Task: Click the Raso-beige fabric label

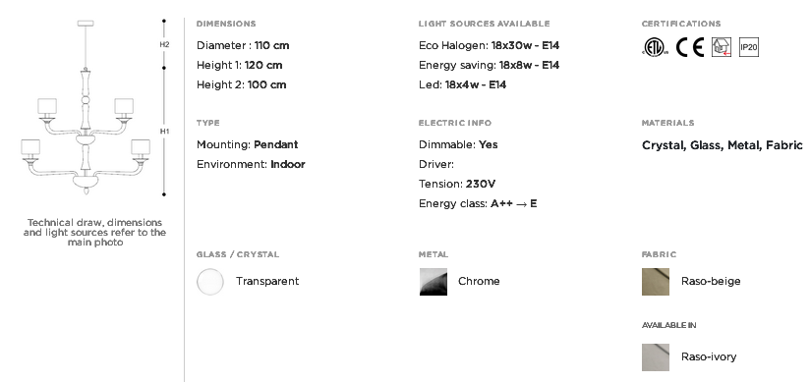Action: [711, 281]
